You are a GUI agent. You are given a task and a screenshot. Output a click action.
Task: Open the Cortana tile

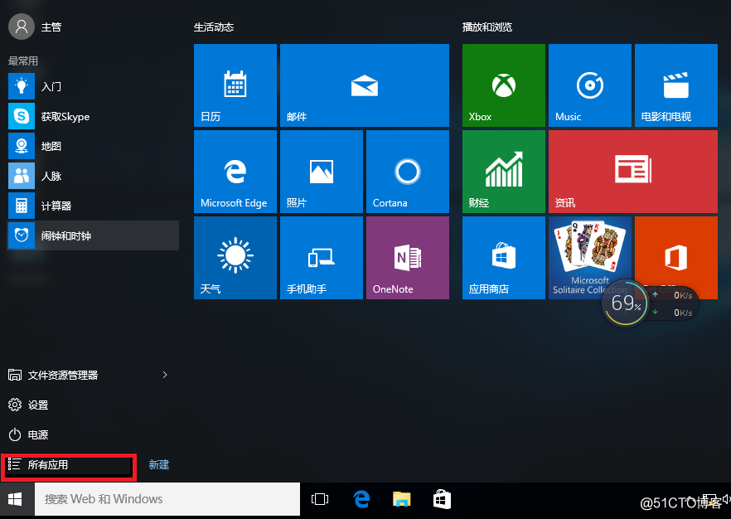tap(408, 172)
